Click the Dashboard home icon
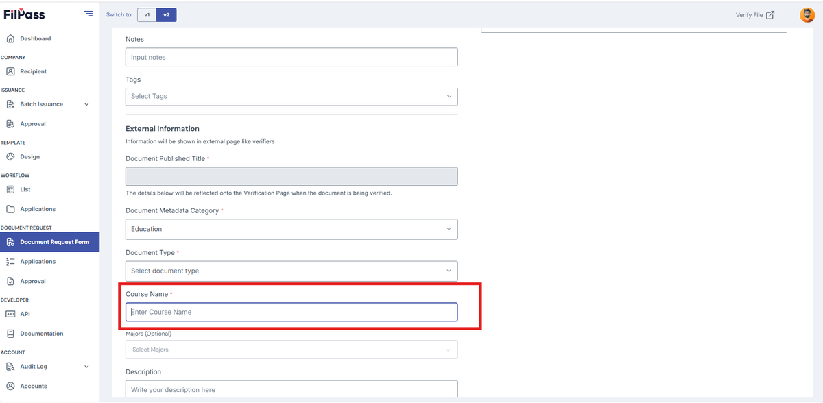The width and height of the screenshot is (823, 403). 10,38
